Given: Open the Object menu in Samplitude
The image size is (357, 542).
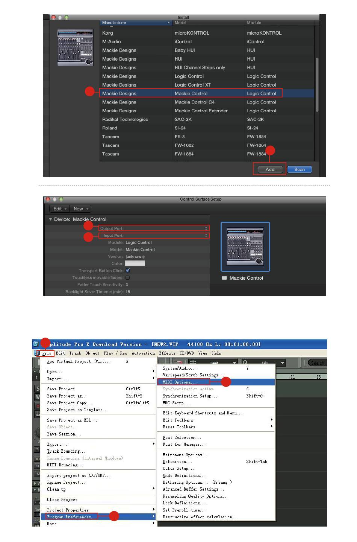Looking at the screenshot, I should [92, 353].
